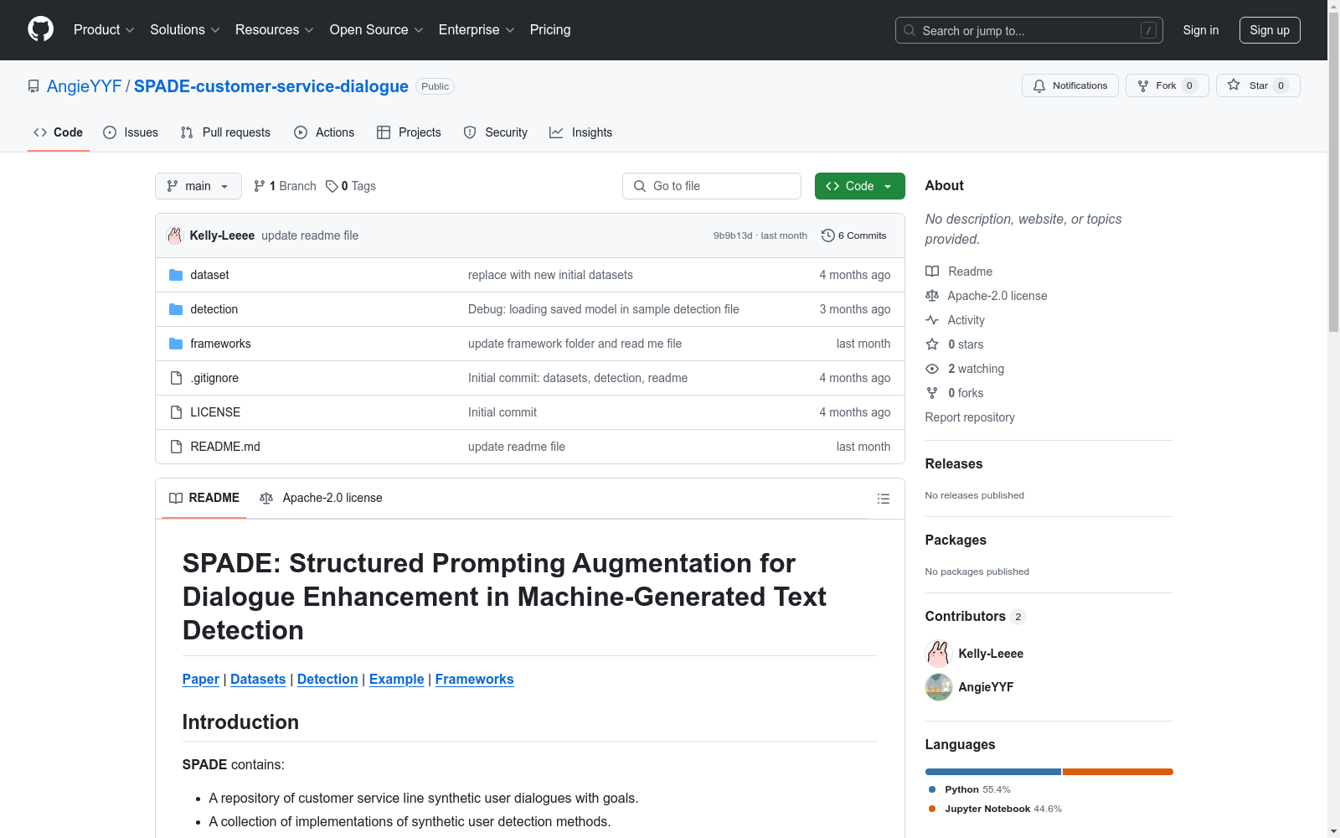Expand the Resources menu
The image size is (1340, 838).
pos(275,30)
